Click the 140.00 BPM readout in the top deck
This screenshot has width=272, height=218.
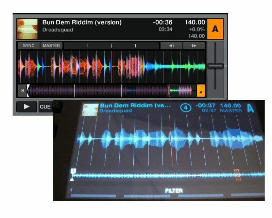click(195, 22)
